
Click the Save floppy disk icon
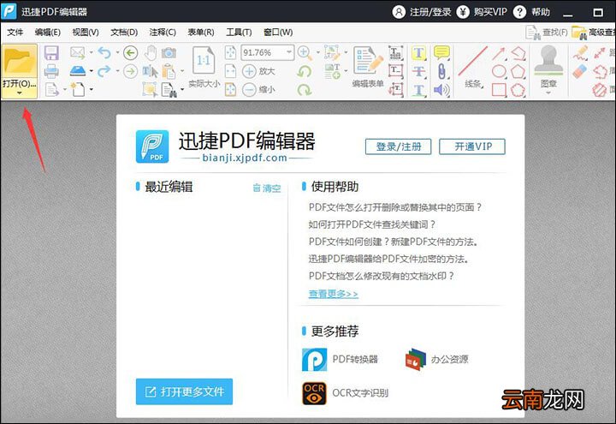[51, 52]
